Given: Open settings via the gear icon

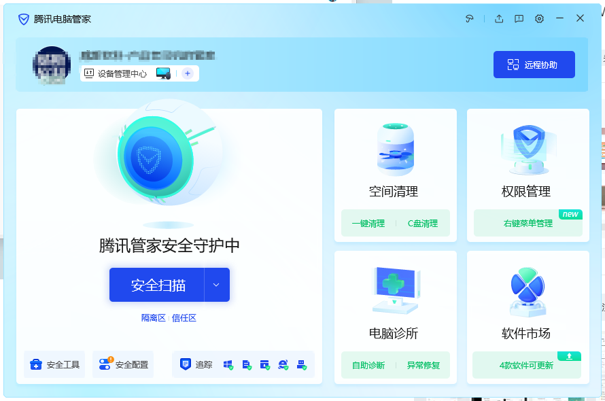Looking at the screenshot, I should [x=539, y=18].
